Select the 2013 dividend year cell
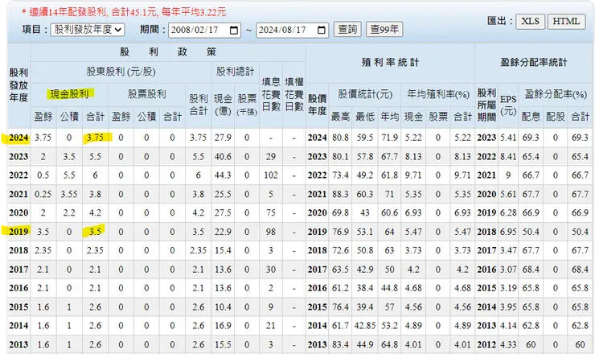This screenshot has height=354, width=595. (18, 344)
